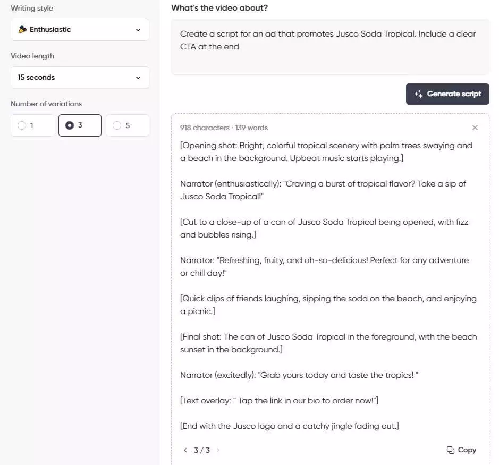Click the Text overlay CTA line
The width and height of the screenshot is (499, 465).
tap(279, 400)
